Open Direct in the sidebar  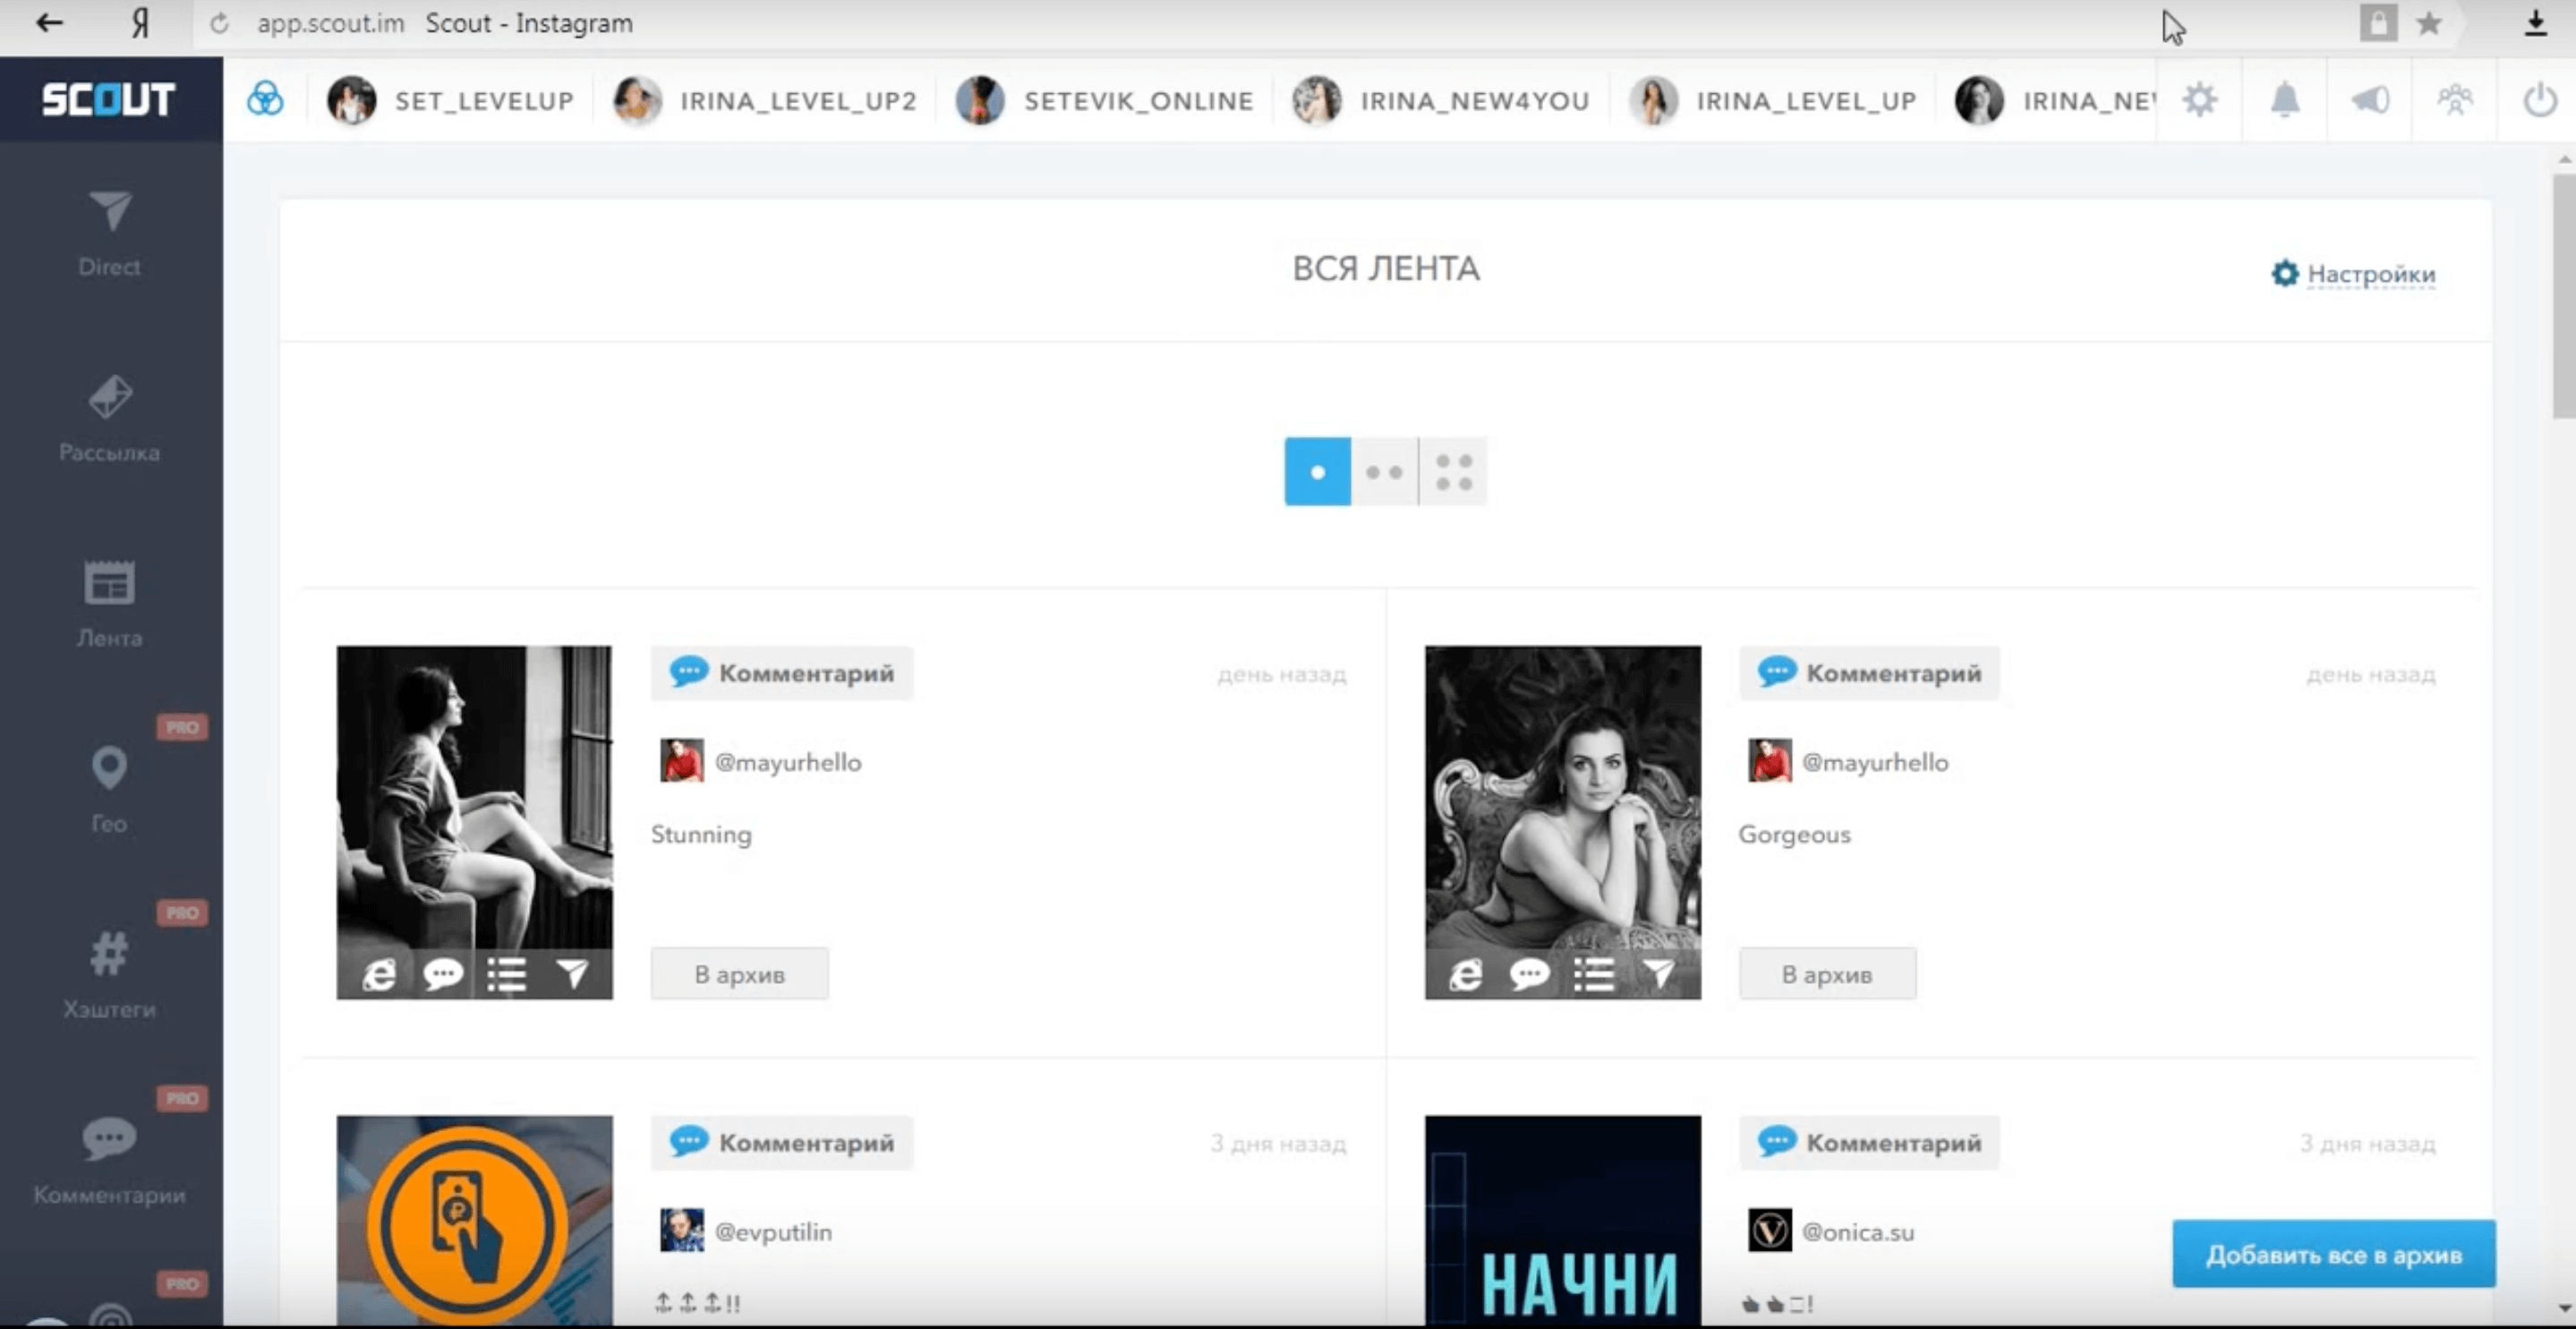[x=110, y=234]
